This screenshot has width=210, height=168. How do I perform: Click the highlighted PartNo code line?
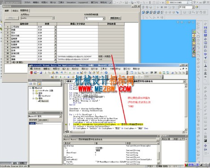108,124
